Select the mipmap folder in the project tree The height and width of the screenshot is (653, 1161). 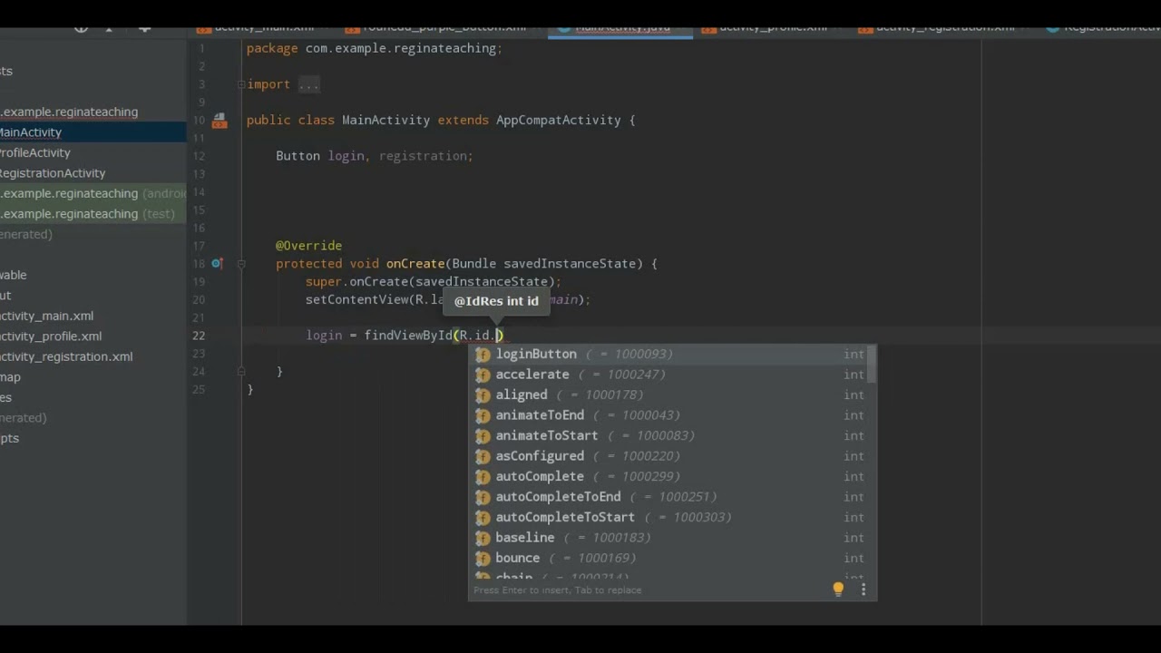(10, 377)
